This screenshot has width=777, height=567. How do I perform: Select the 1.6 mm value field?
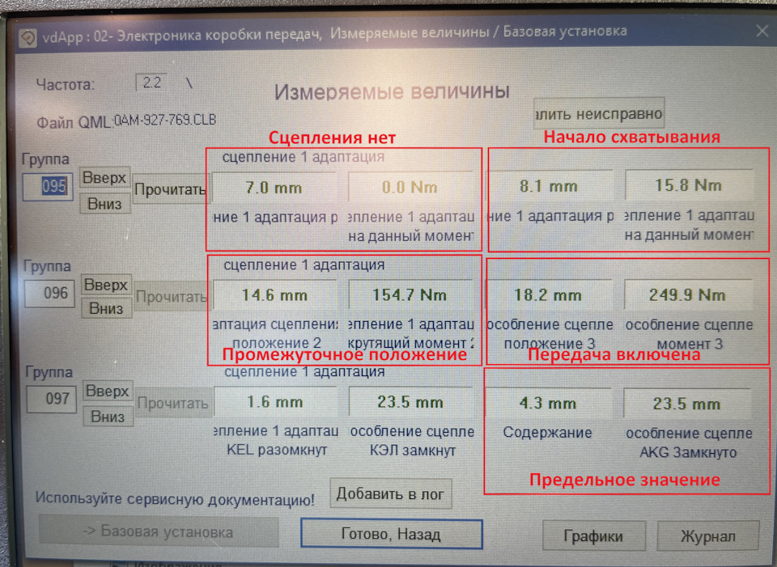(275, 402)
